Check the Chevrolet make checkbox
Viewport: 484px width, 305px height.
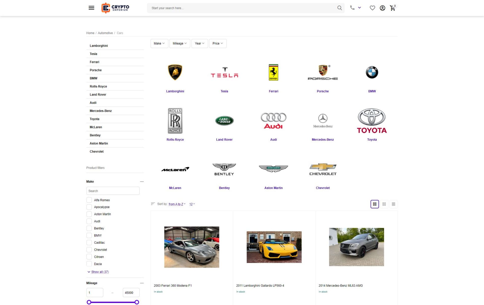click(x=89, y=250)
